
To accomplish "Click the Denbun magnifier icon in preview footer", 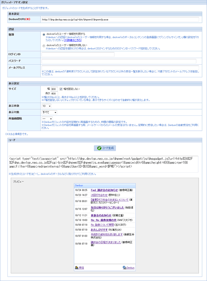I will (125, 268).
